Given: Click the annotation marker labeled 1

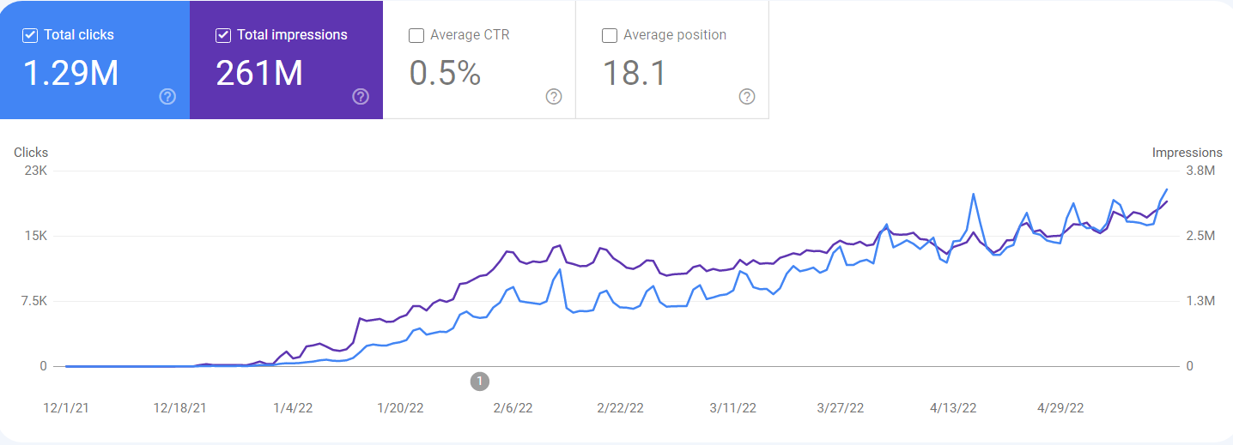Looking at the screenshot, I should point(480,382).
